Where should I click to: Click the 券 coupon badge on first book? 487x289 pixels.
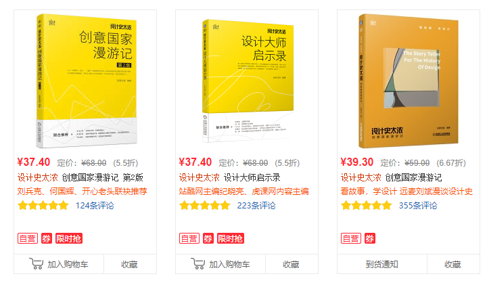[47, 238]
